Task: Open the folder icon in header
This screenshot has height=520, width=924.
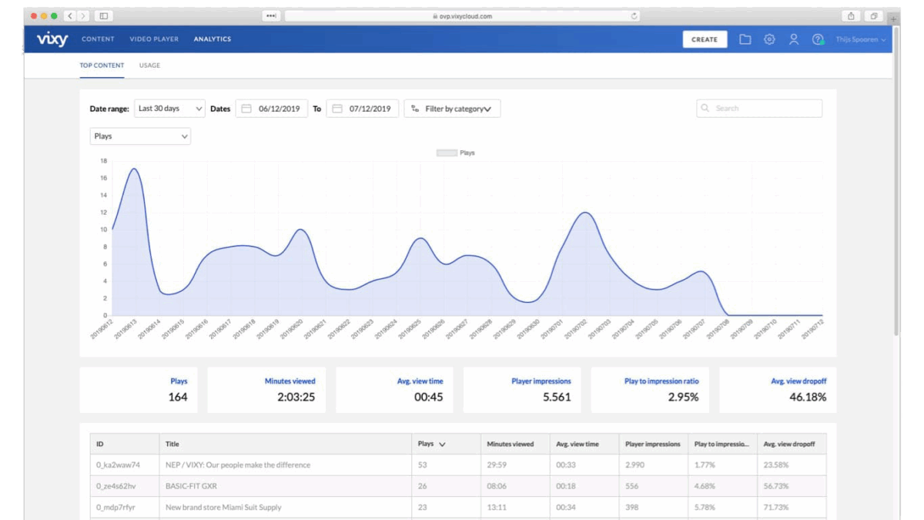Action: [x=745, y=39]
